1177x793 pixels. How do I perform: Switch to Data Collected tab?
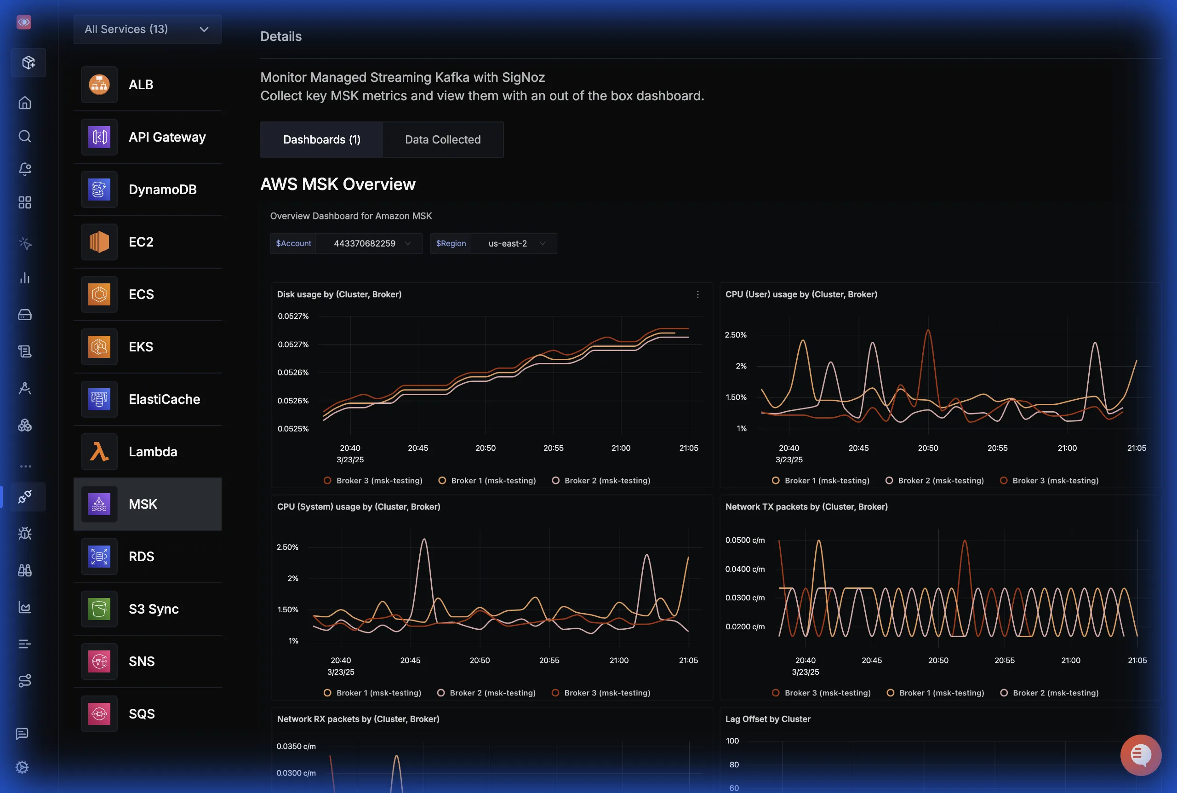pyautogui.click(x=443, y=139)
